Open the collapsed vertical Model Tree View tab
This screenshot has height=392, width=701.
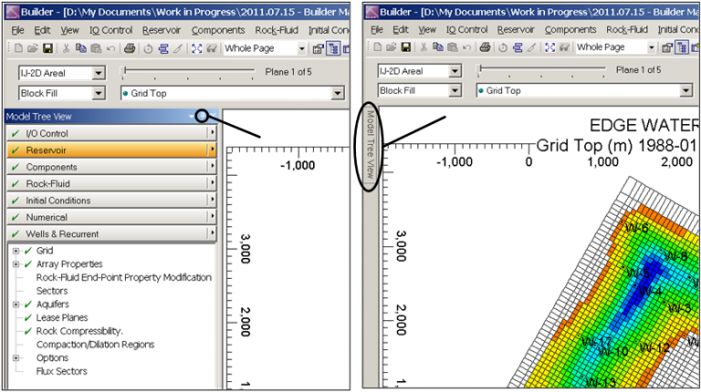pos(371,146)
